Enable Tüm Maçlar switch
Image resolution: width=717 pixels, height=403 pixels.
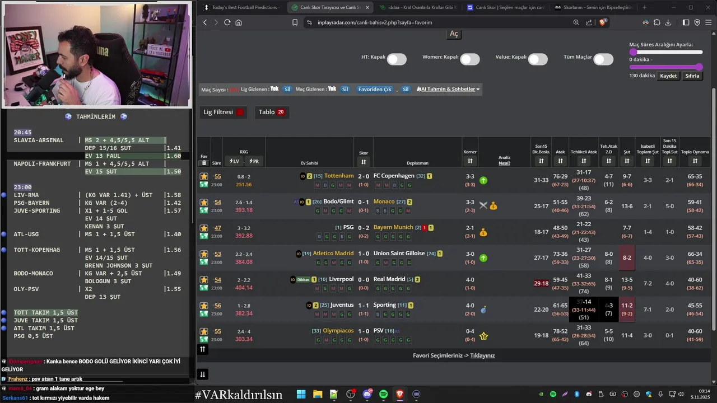point(603,59)
